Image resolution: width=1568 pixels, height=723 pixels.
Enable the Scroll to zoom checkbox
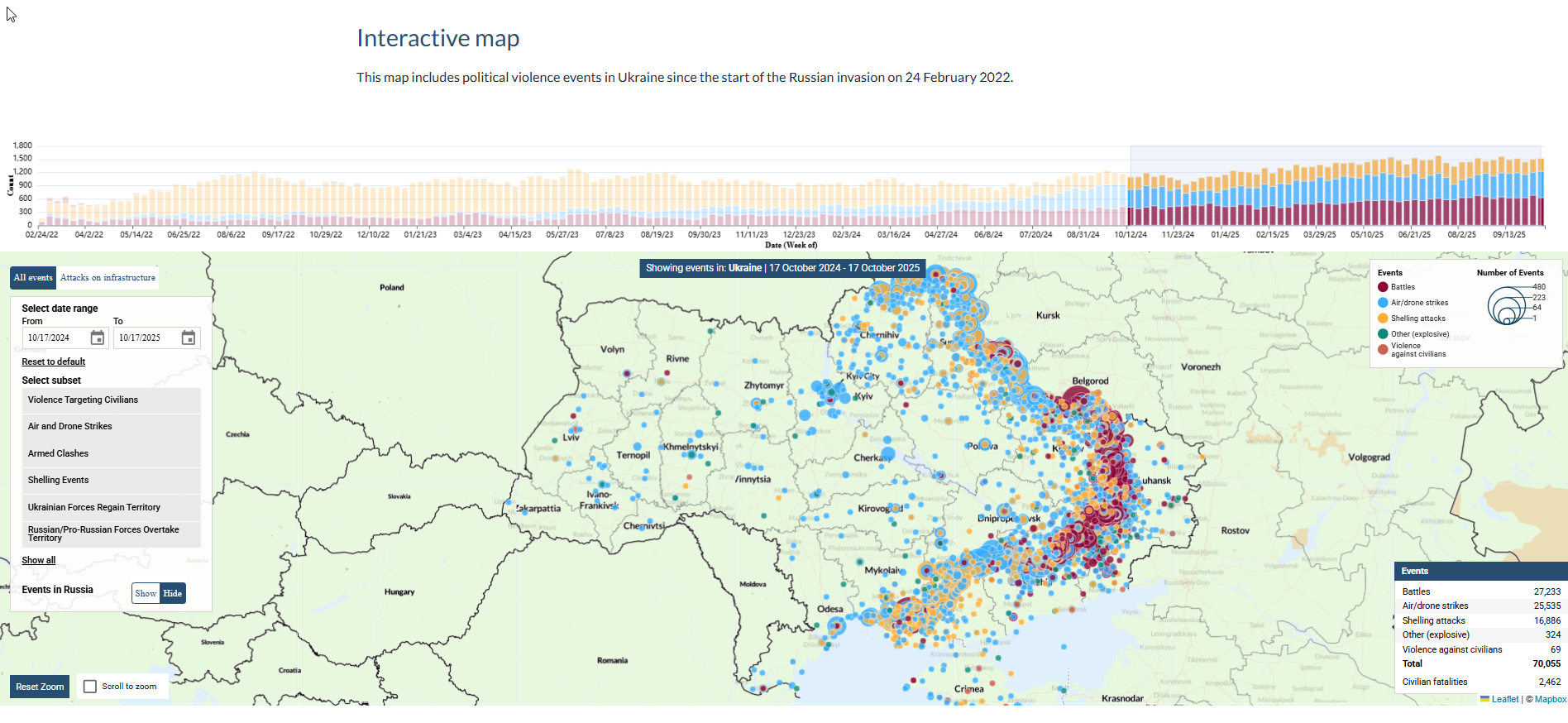click(x=90, y=687)
